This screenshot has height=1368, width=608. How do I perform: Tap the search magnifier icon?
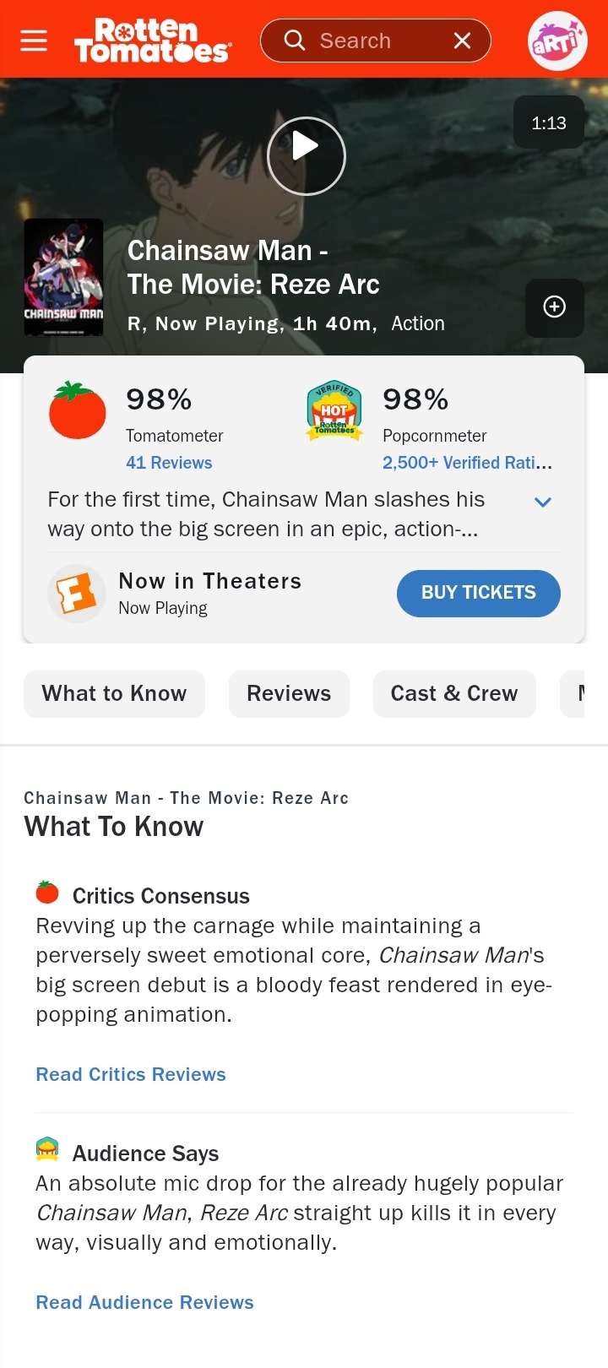(x=294, y=41)
